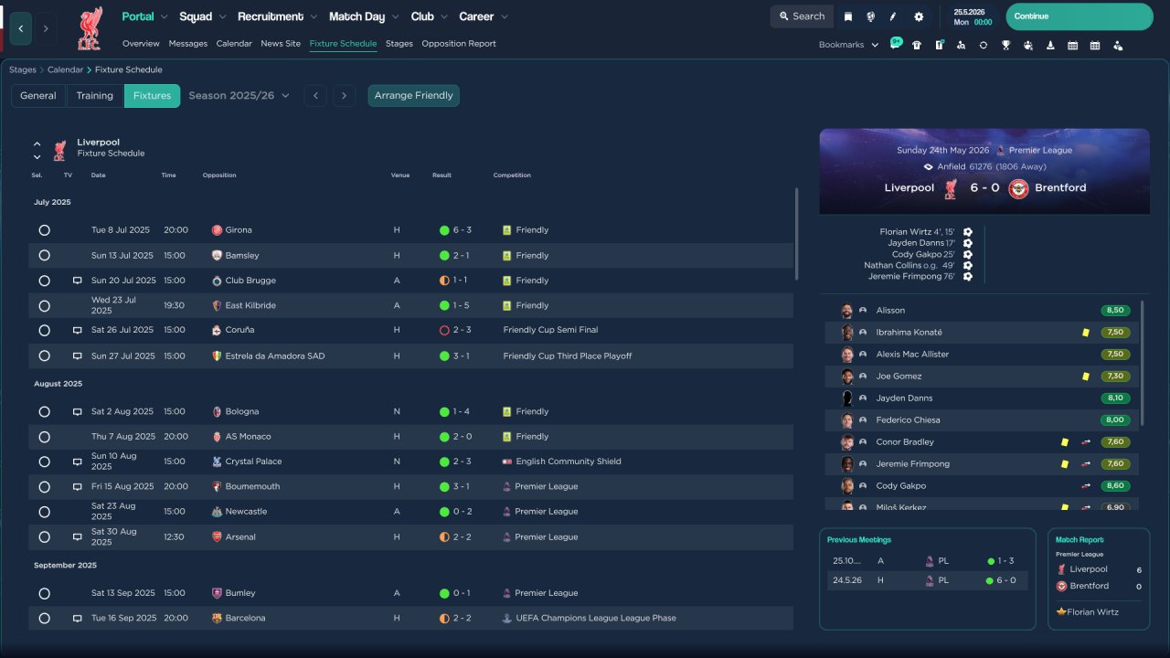Click the Date column header
This screenshot has width=1170, height=658.
coord(98,175)
